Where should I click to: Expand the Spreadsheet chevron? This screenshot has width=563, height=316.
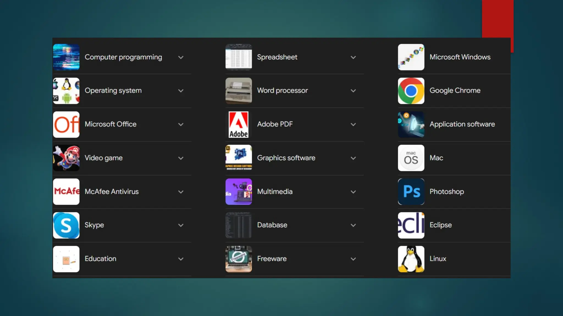click(x=353, y=57)
